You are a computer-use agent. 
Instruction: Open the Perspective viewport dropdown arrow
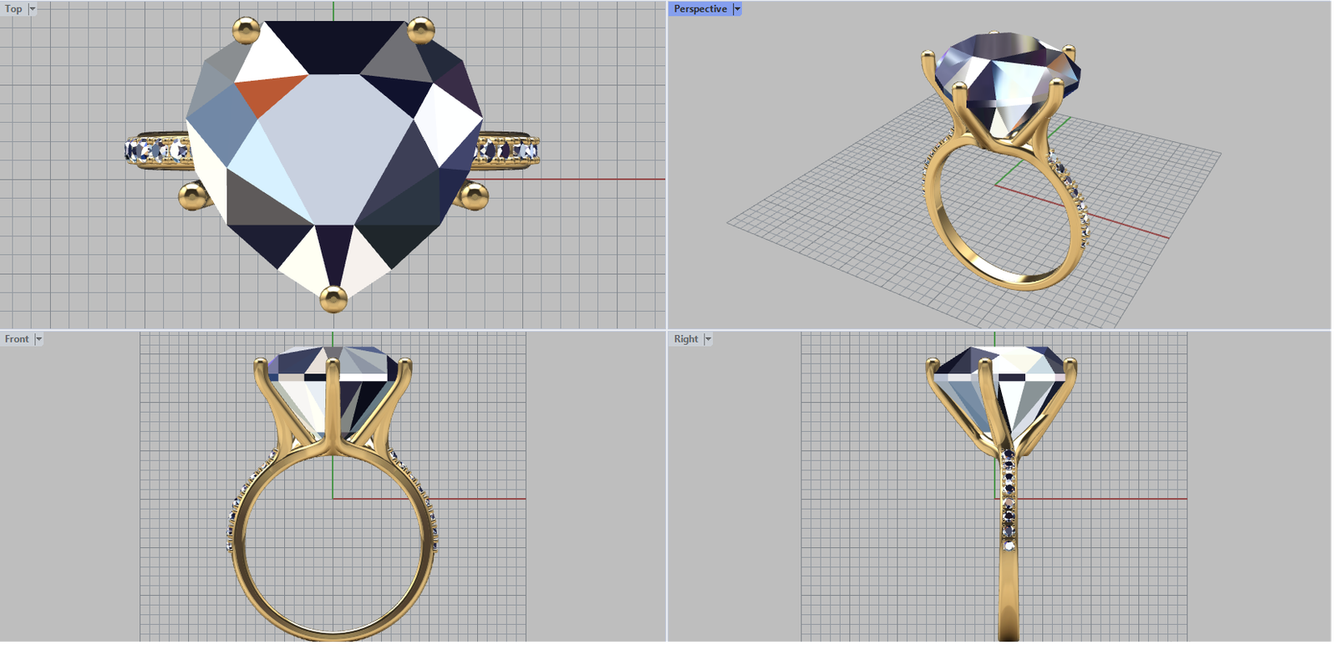click(737, 9)
